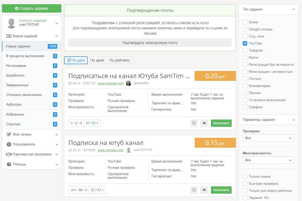Click the Биржа заданий money icon

[x=9, y=36]
